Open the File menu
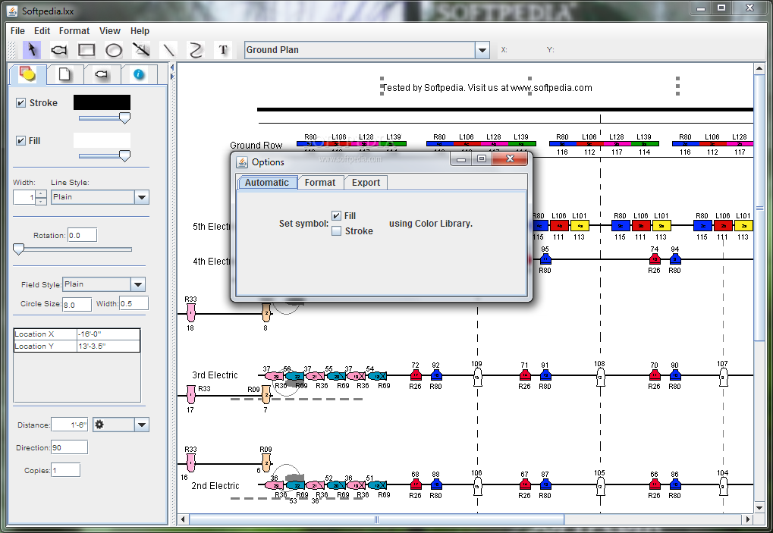773x533 pixels. click(x=17, y=30)
